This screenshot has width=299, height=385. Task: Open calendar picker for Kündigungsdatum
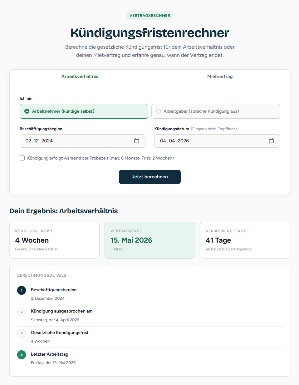point(271,141)
